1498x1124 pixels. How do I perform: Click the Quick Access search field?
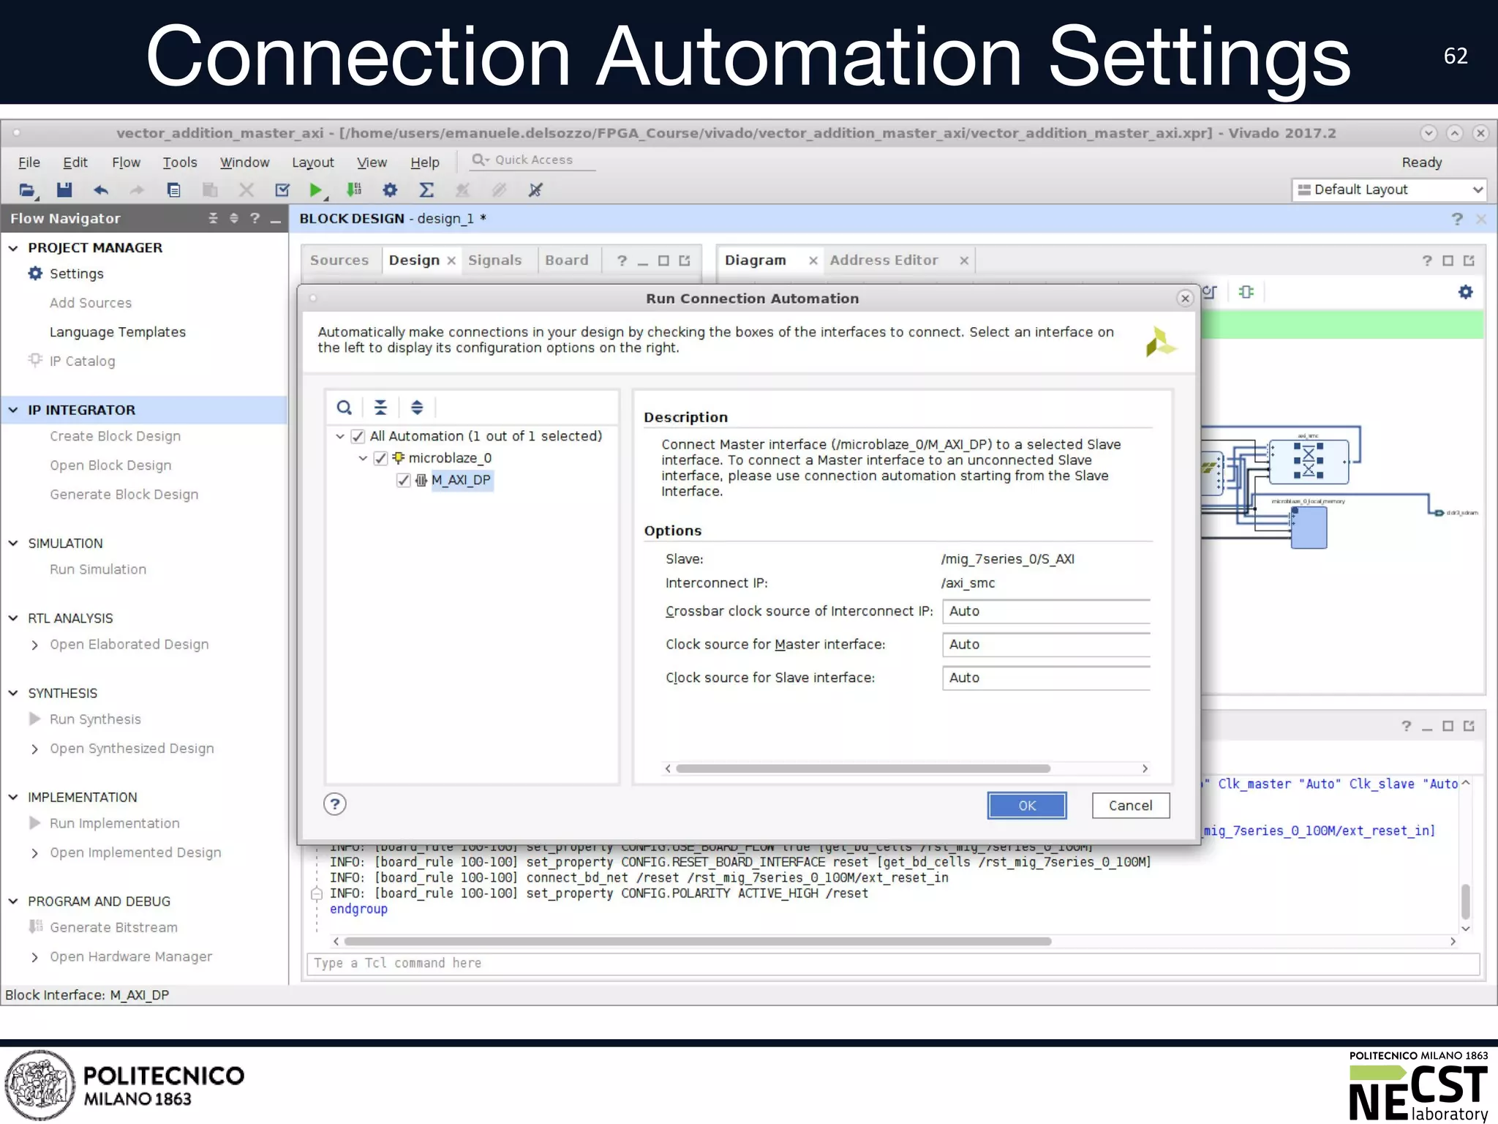point(532,160)
